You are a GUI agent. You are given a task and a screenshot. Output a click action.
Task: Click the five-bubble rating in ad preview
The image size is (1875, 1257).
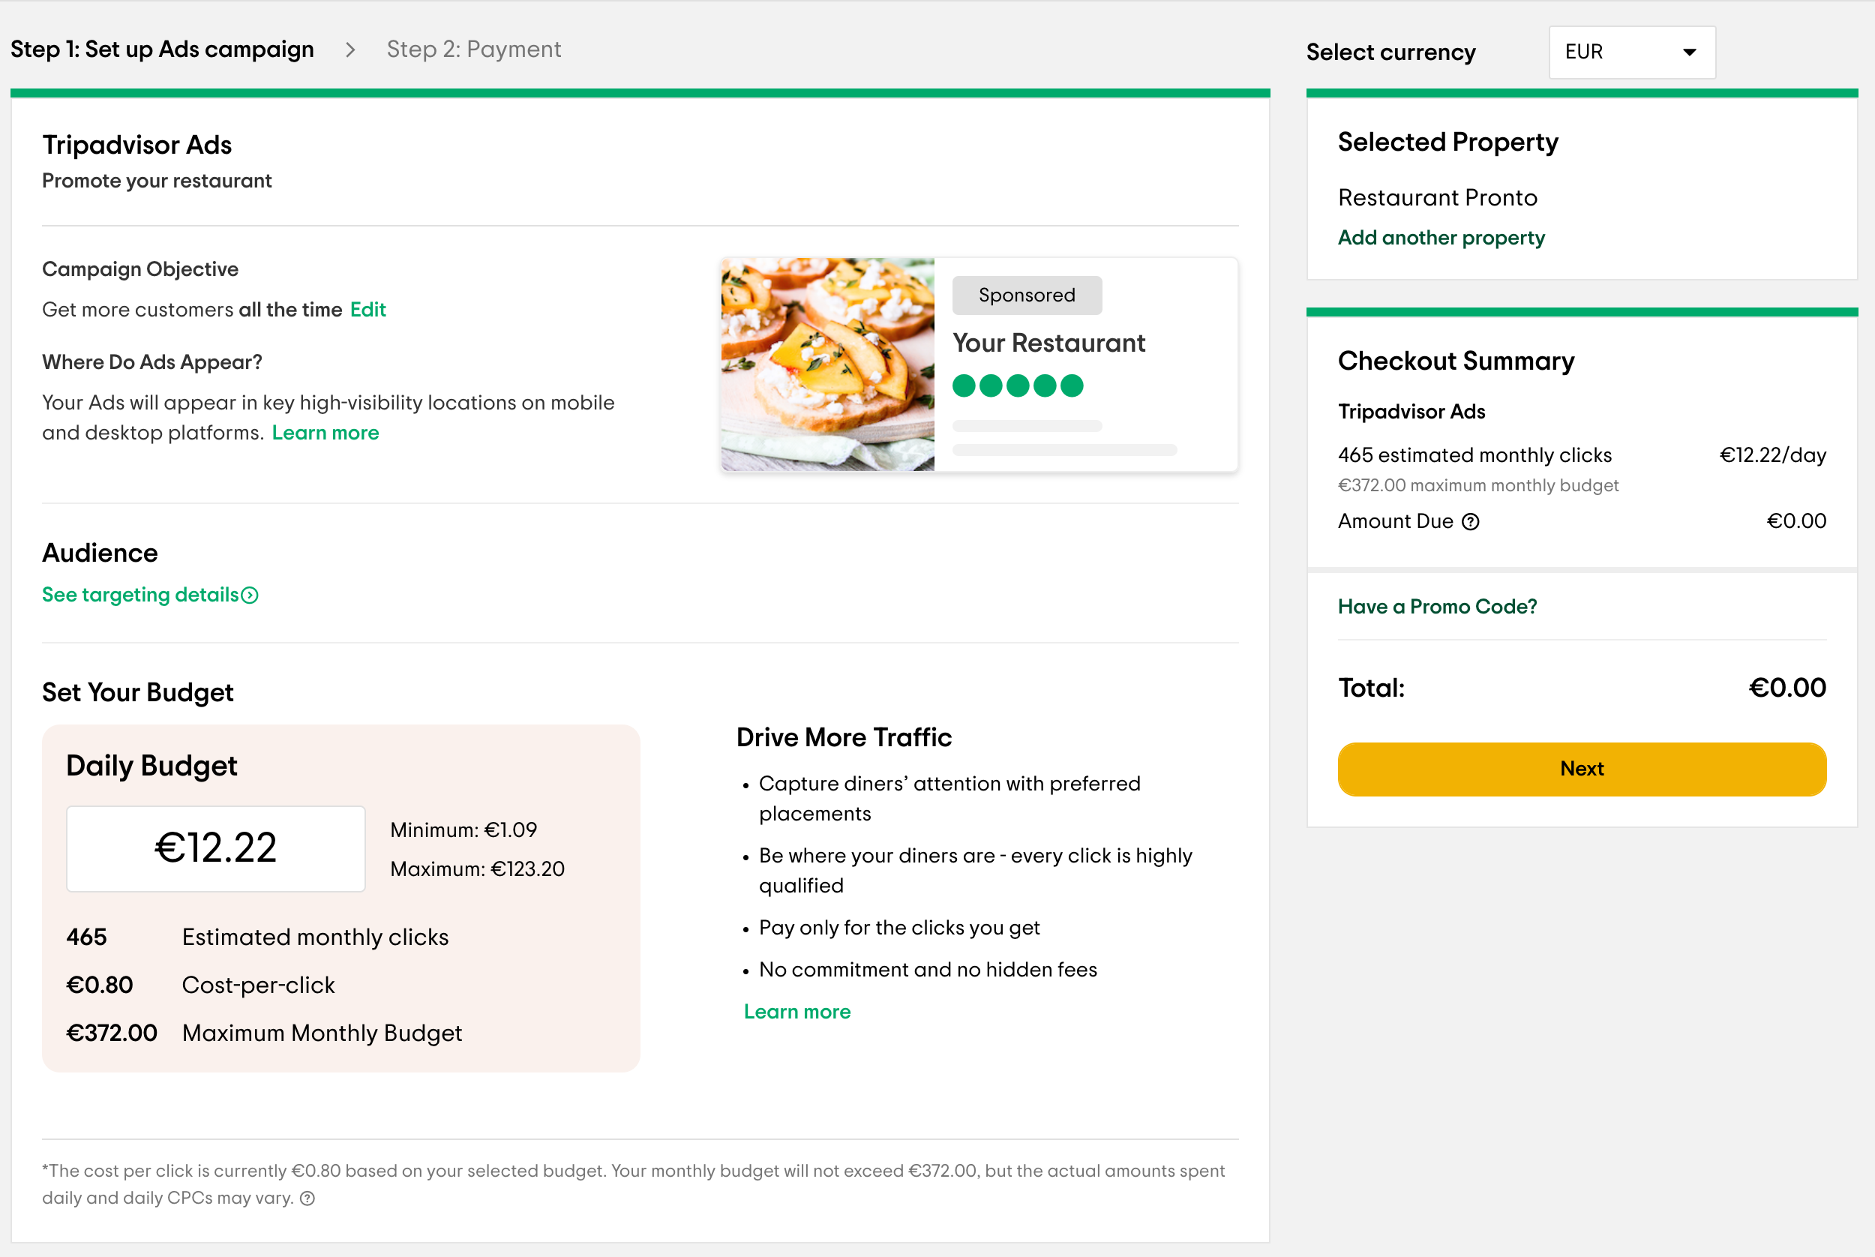click(1017, 386)
